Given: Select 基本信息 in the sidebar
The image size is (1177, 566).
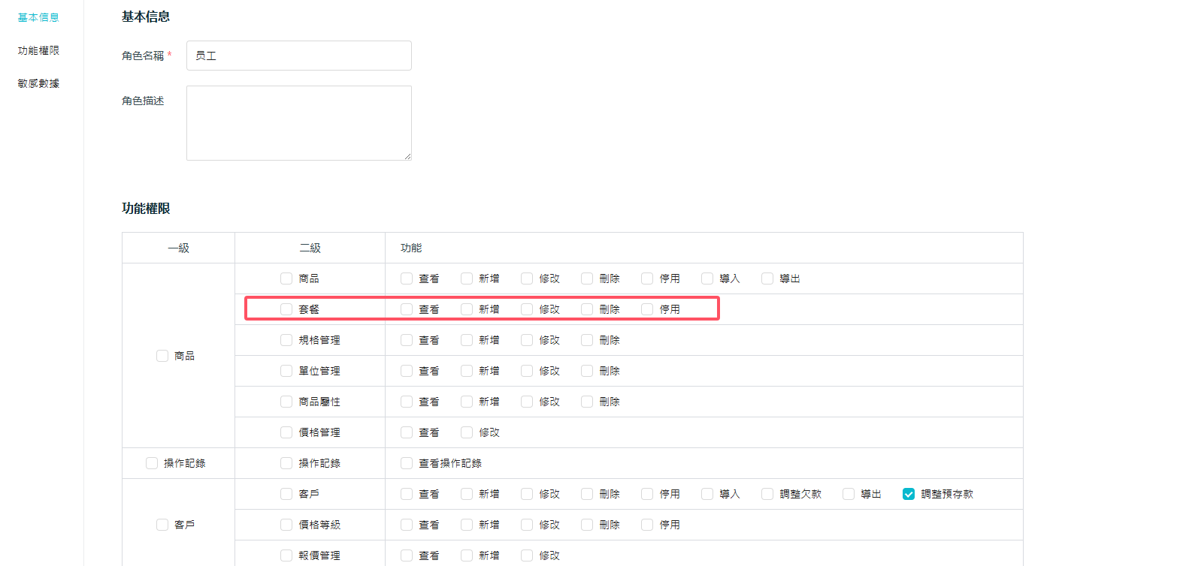Looking at the screenshot, I should coord(38,17).
